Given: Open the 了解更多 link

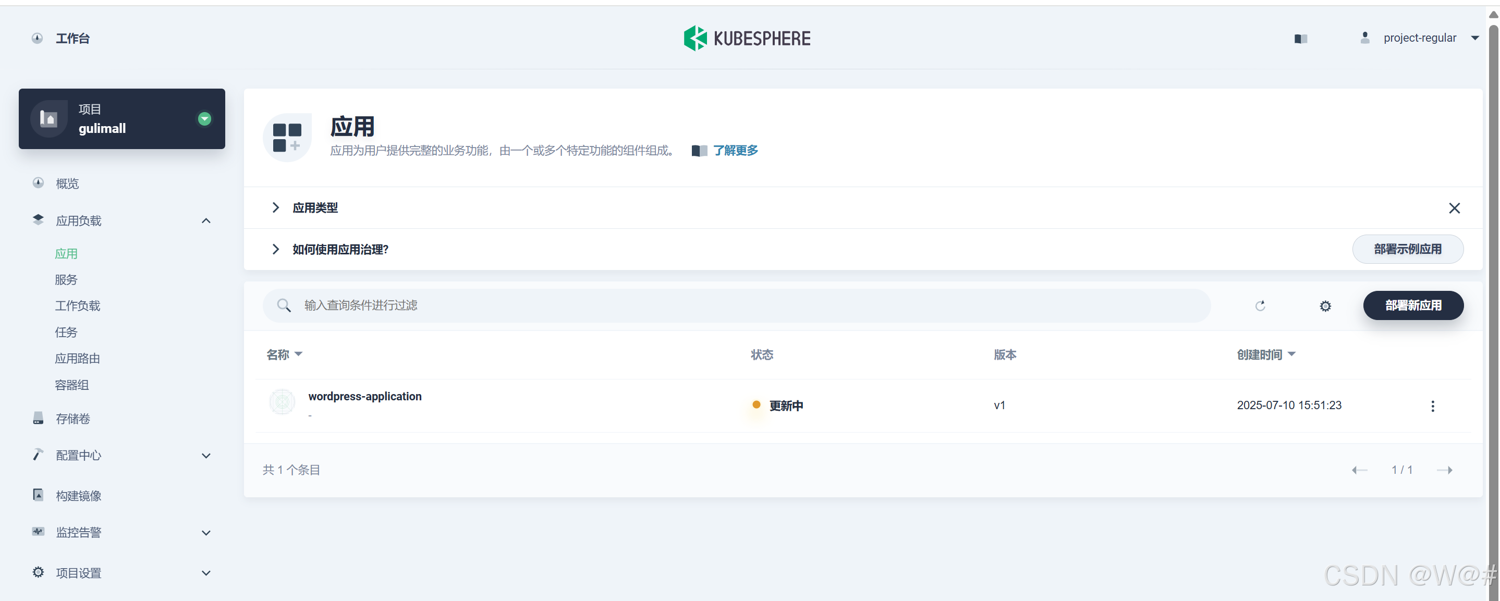Looking at the screenshot, I should pos(736,151).
